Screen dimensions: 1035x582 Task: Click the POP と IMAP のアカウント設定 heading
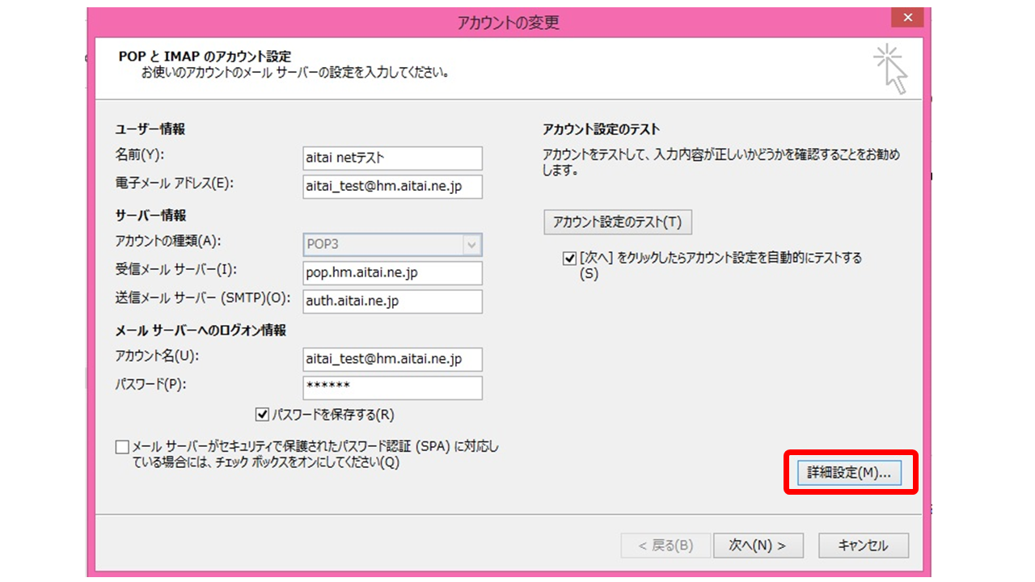[x=205, y=57]
